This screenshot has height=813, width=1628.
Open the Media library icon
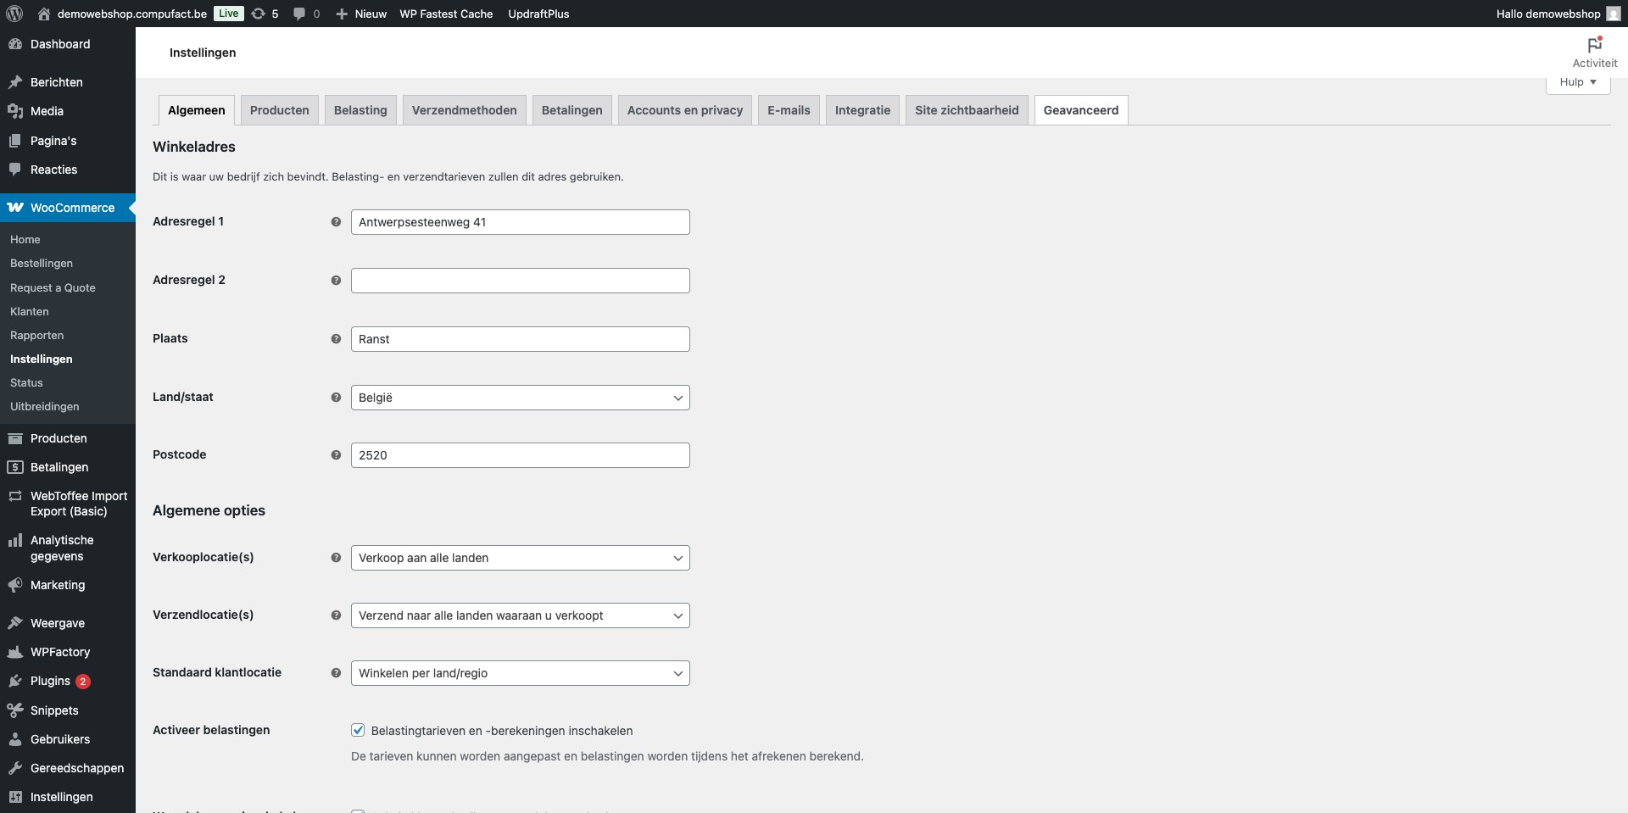point(14,111)
